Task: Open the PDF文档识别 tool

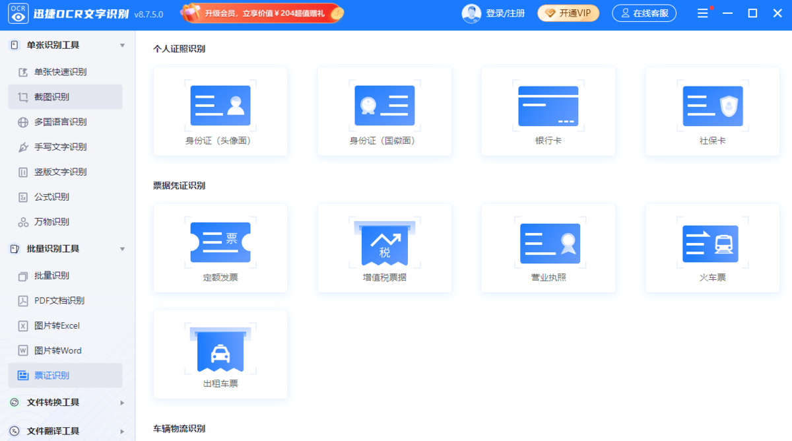Action: (64, 300)
